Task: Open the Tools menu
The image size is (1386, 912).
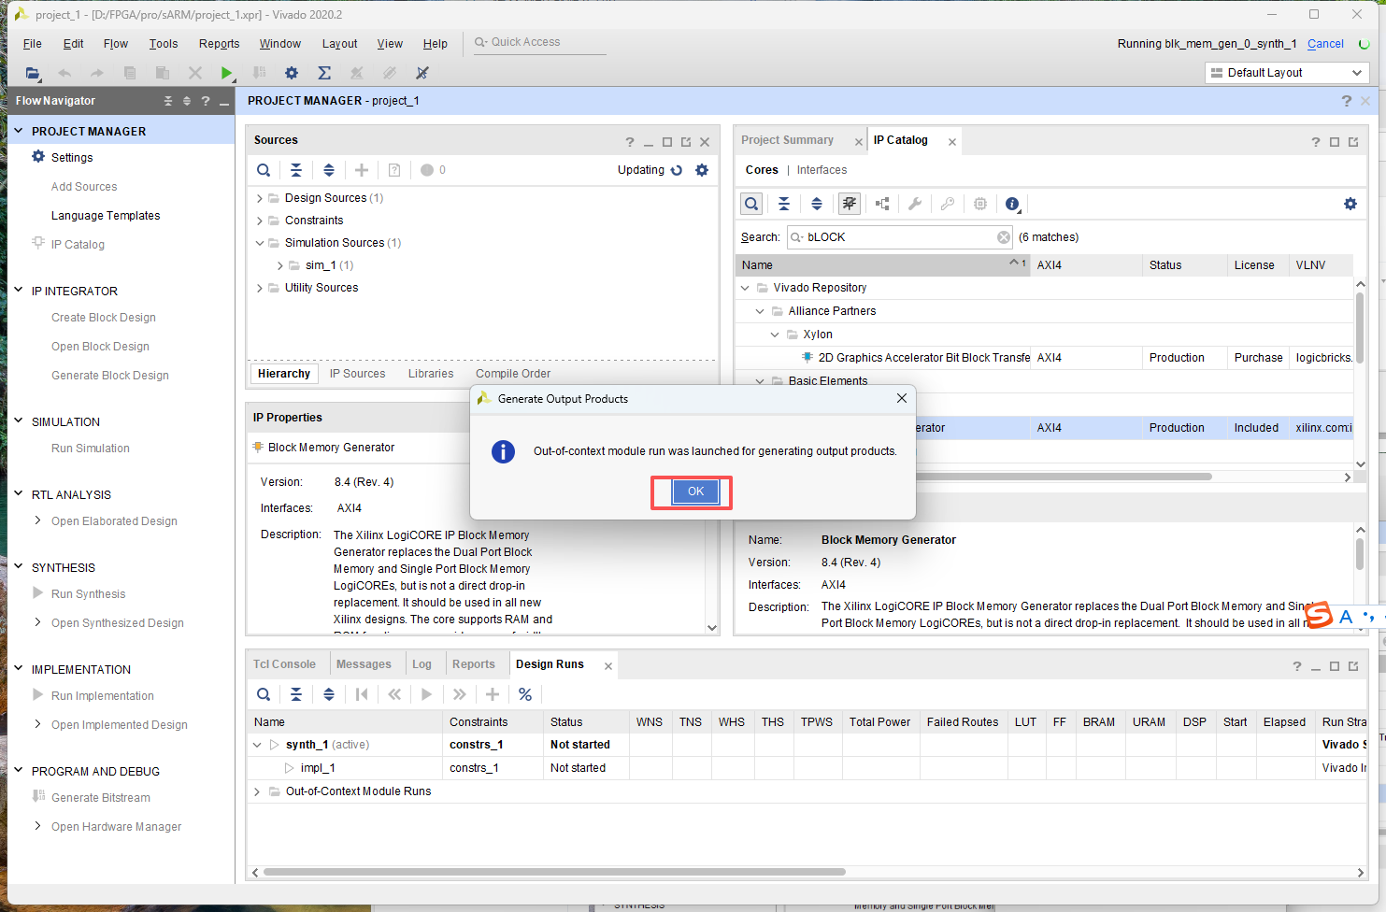Action: click(x=163, y=44)
